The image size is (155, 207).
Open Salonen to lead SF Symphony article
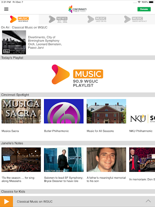pyautogui.click(x=64, y=165)
